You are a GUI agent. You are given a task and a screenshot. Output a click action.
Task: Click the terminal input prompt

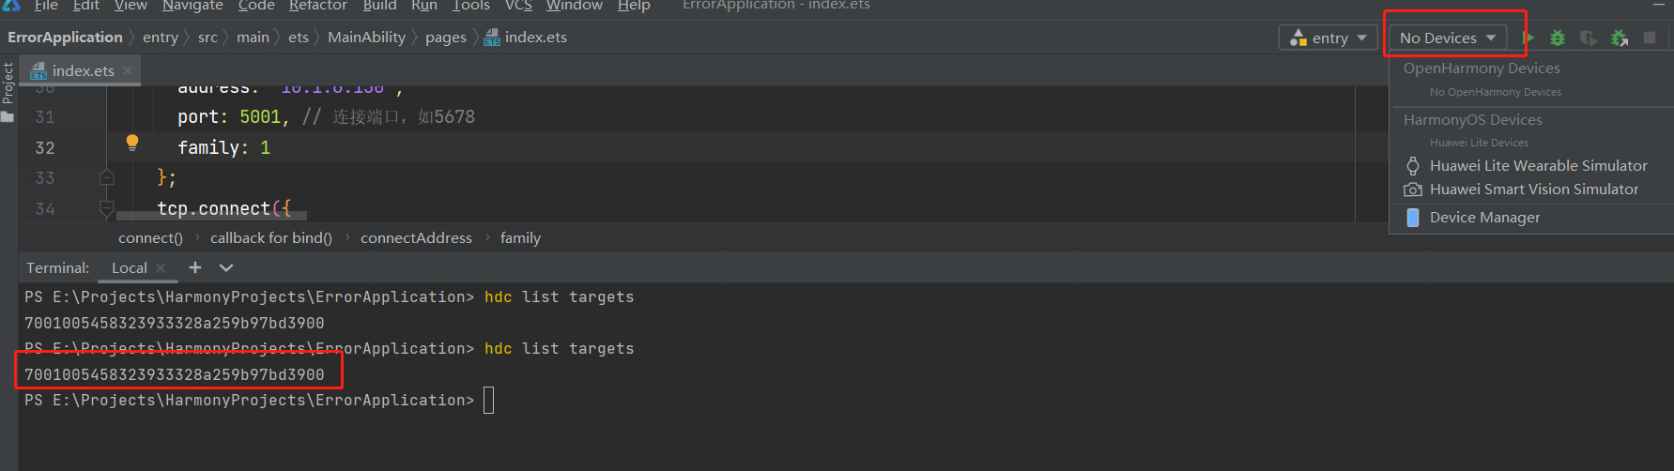pos(488,401)
